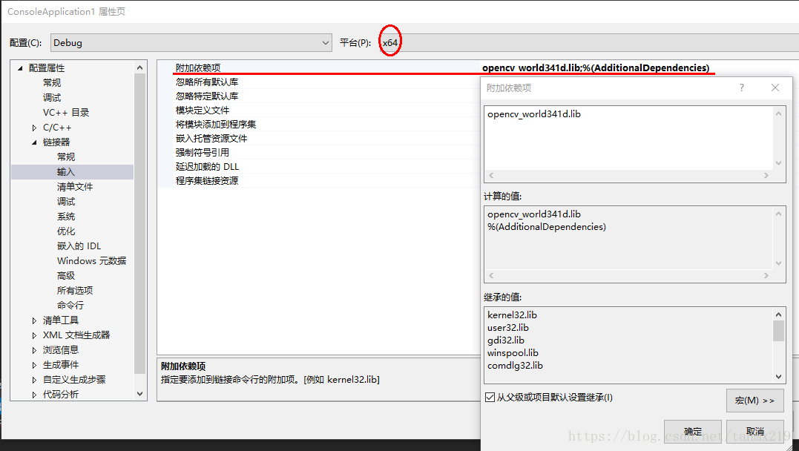
Task: Select the 高级 linker item
Action: tap(66, 275)
